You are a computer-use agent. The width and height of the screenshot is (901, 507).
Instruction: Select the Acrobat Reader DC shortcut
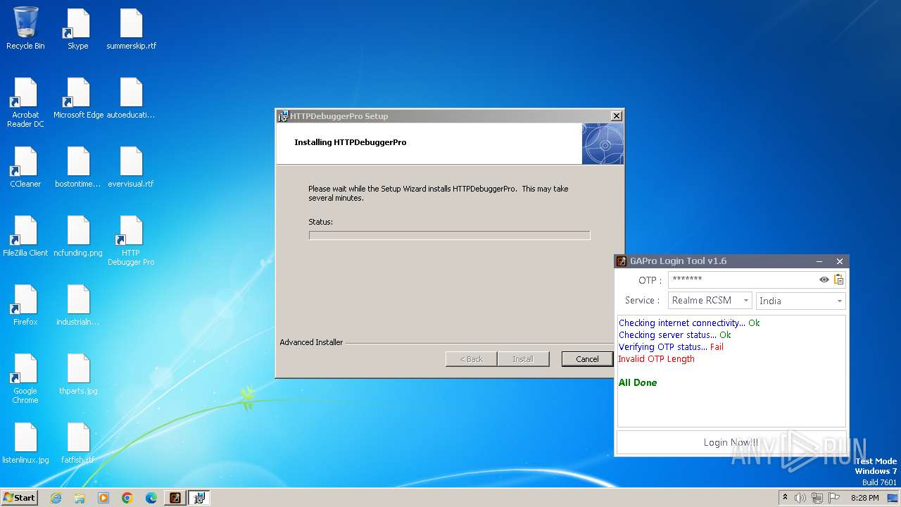pos(25,102)
